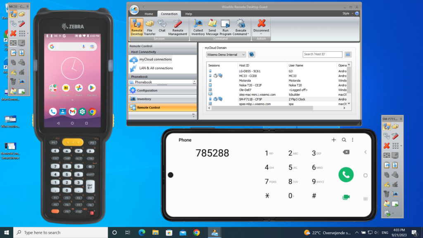Screen dimensions: 423x238
Task: Switch to the Home ribbon tab
Action: (149, 14)
